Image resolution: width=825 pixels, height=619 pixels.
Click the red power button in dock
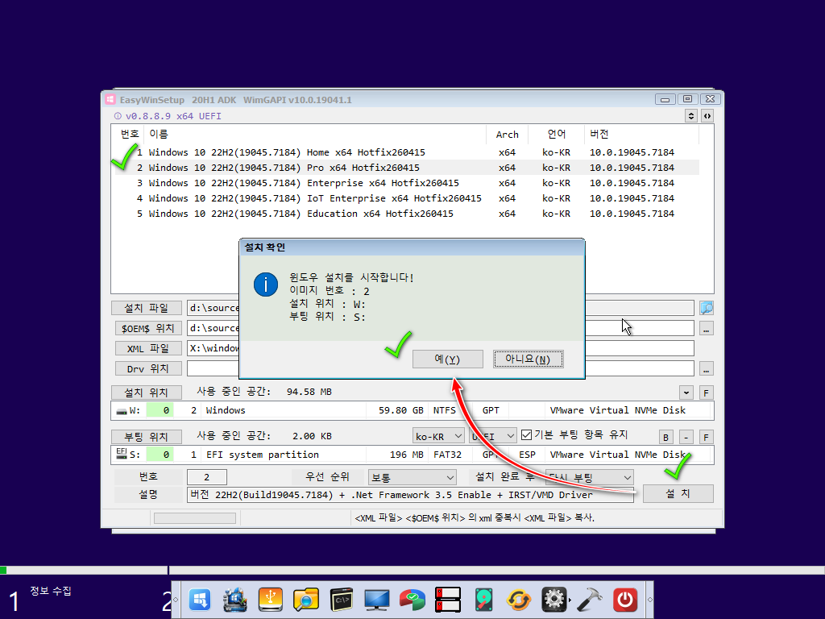click(x=624, y=600)
